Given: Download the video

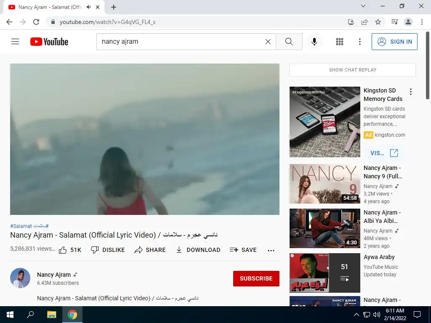Looking at the screenshot, I should 198,250.
